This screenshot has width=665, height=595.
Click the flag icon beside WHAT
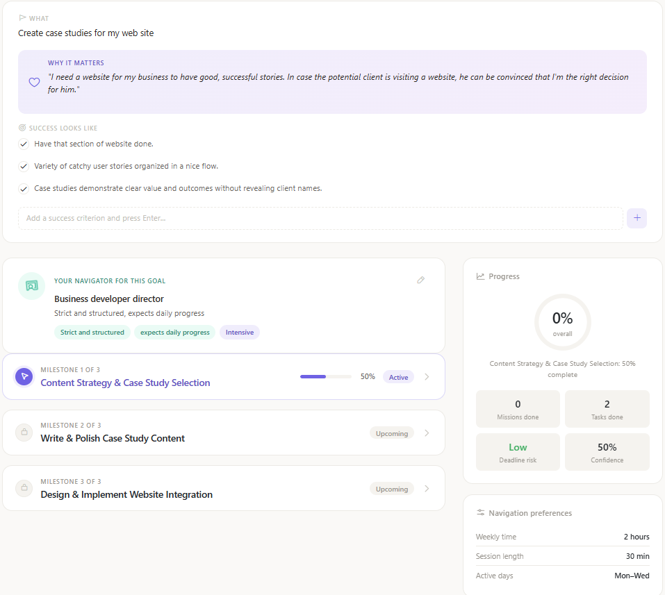(x=22, y=18)
